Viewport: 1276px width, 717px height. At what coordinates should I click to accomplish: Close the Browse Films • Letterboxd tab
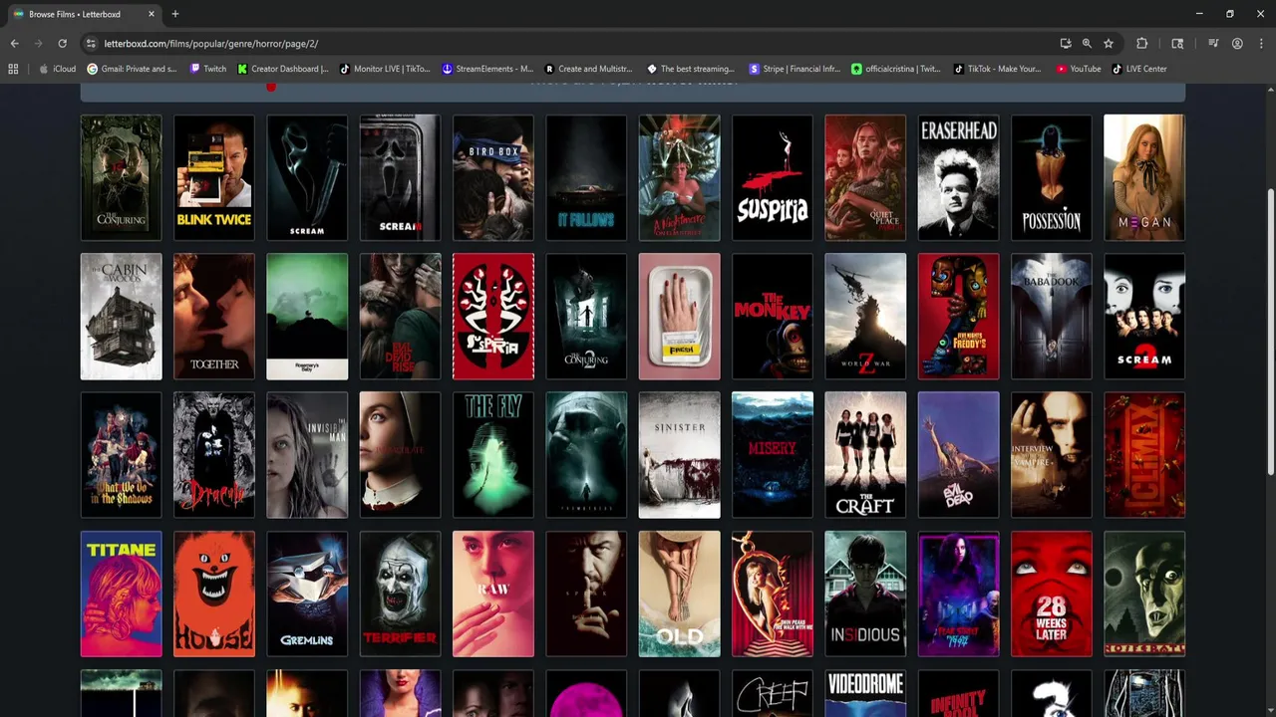point(152,14)
